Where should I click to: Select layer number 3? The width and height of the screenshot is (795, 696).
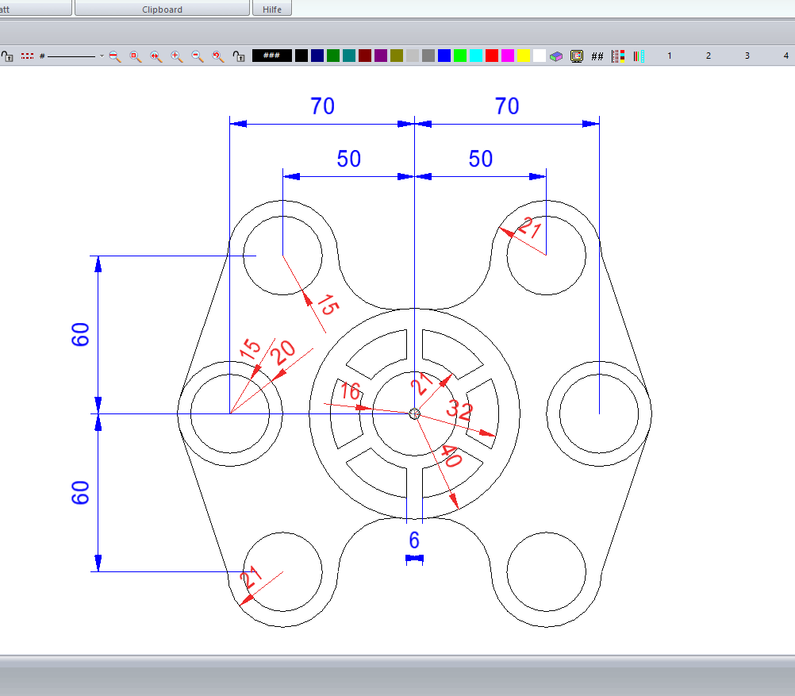(747, 56)
